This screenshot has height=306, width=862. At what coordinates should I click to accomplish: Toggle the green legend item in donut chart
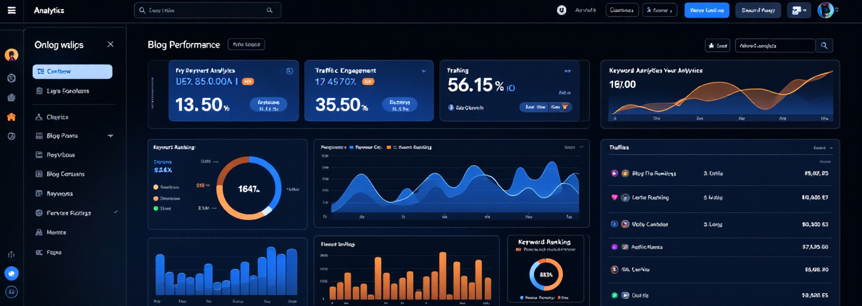[156, 209]
